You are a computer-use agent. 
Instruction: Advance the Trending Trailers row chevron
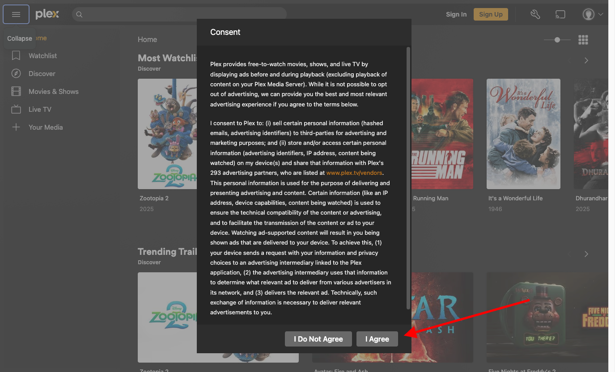586,254
